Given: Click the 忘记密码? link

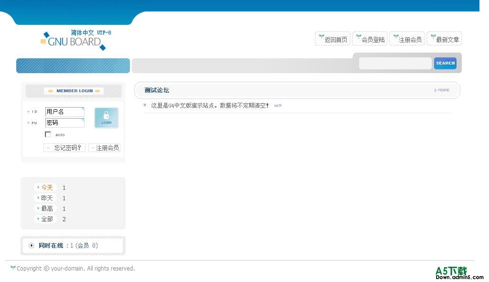Looking at the screenshot, I should (65, 148).
